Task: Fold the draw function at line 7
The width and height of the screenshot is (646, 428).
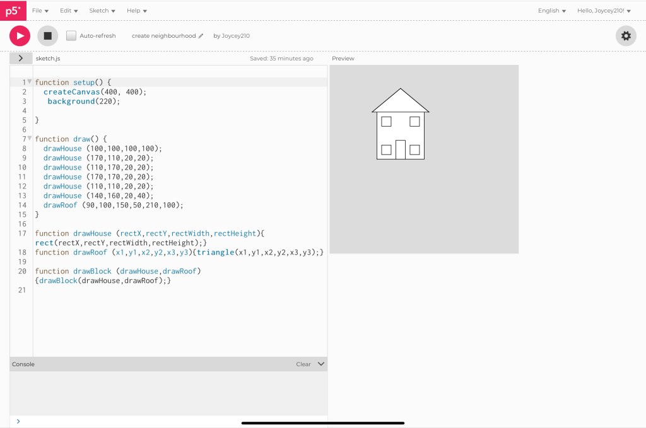Action: coord(30,139)
